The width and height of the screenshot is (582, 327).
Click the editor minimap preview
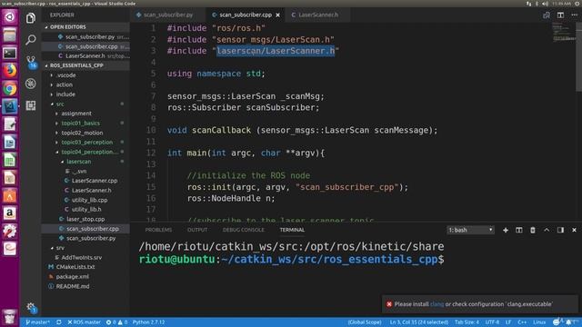pyautogui.click(x=563, y=32)
